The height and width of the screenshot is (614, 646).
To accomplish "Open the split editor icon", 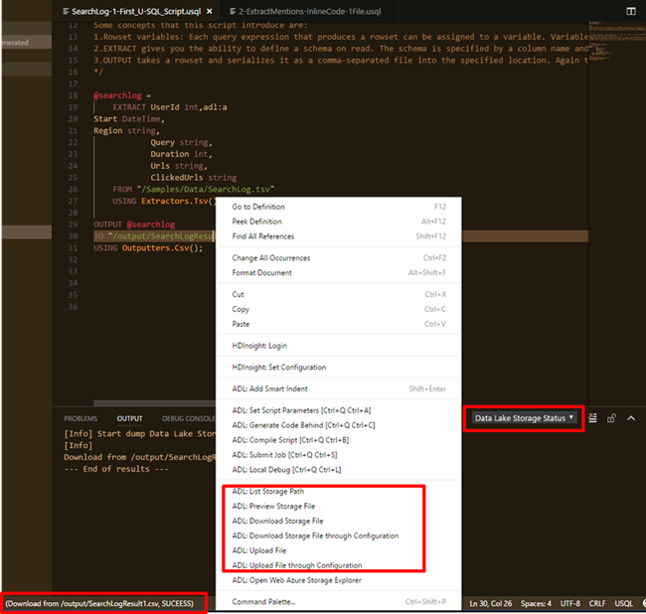I will (630, 11).
